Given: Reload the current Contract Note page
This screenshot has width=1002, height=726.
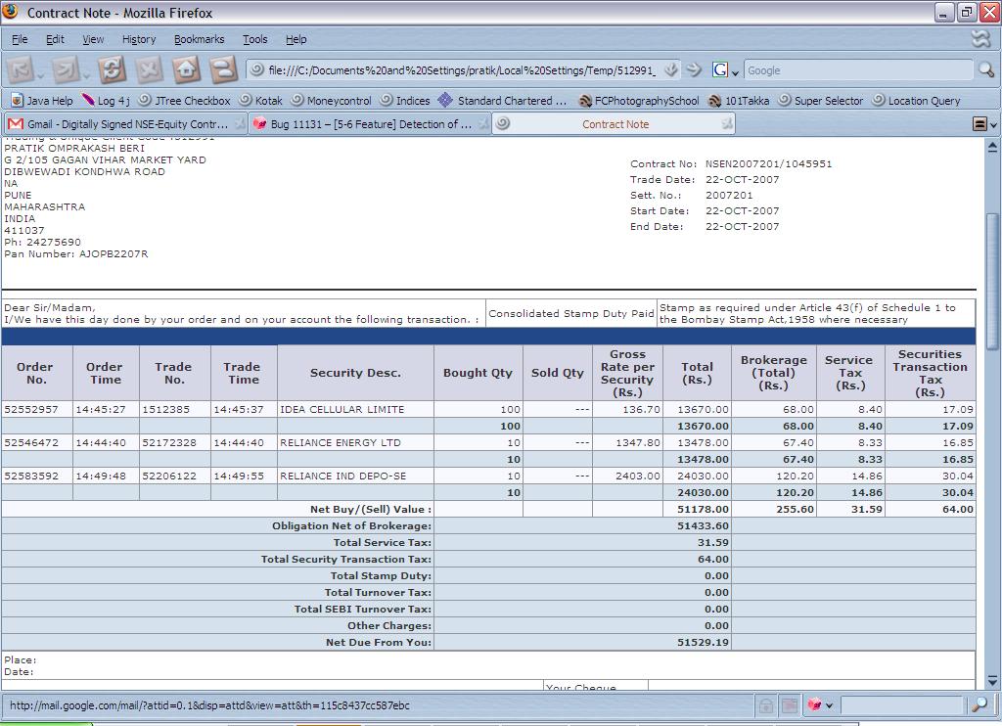Looking at the screenshot, I should 112,69.
